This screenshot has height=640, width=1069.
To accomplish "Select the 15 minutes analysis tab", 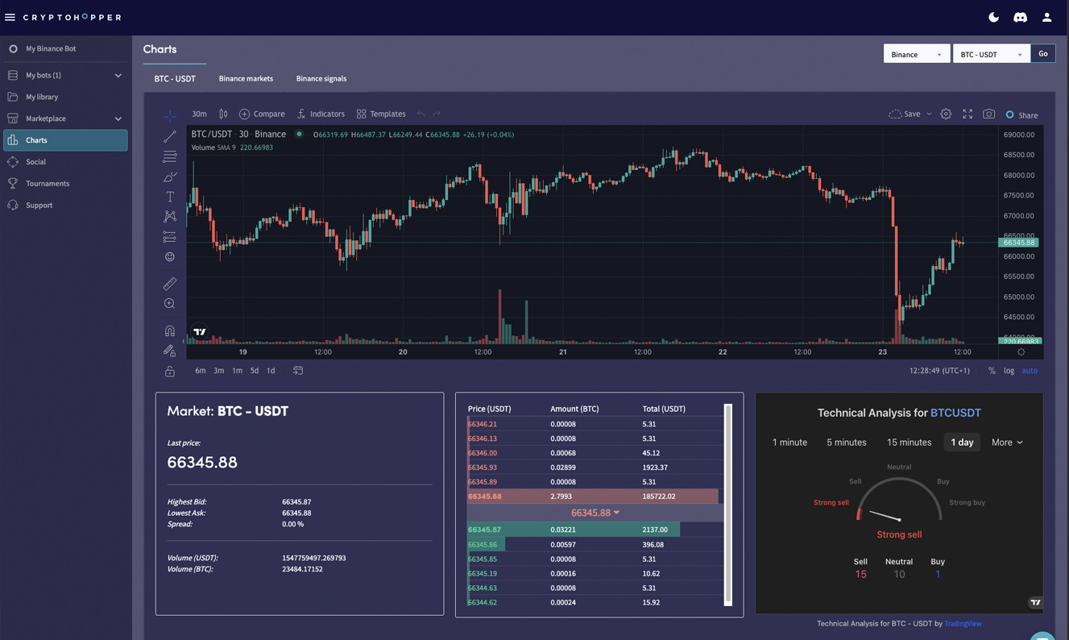I will (909, 443).
